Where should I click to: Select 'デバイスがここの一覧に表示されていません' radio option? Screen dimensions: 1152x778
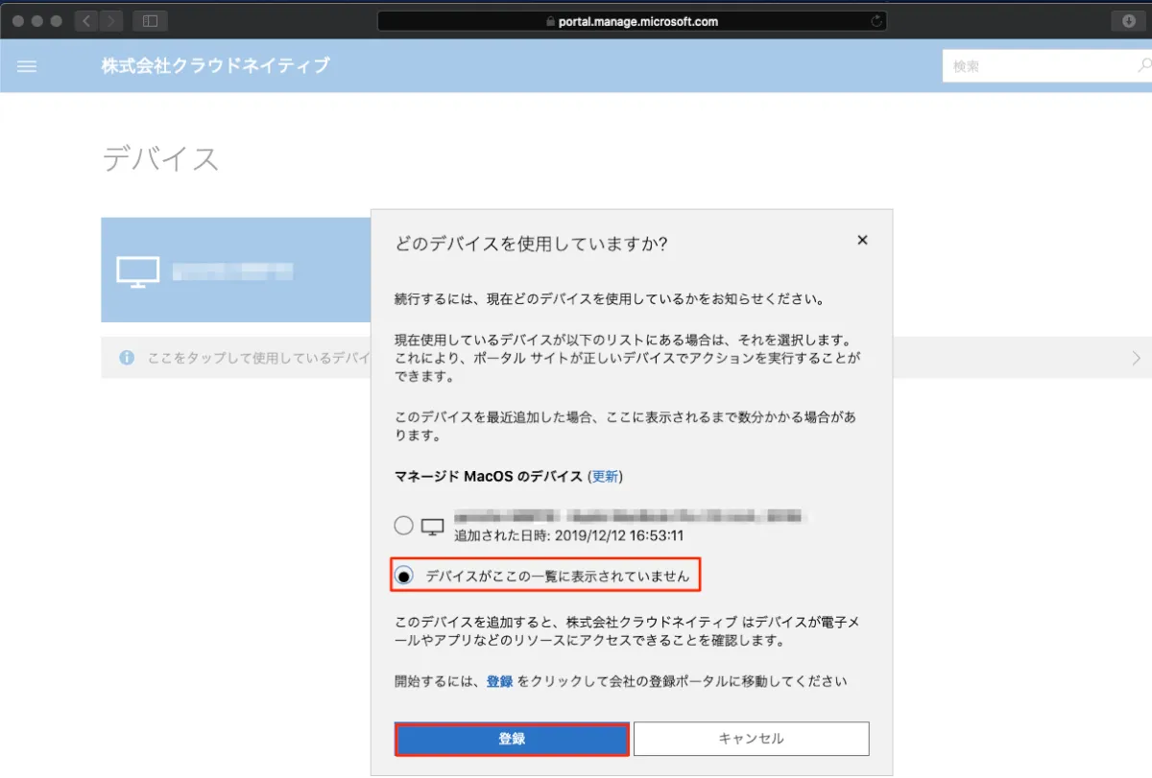404,576
